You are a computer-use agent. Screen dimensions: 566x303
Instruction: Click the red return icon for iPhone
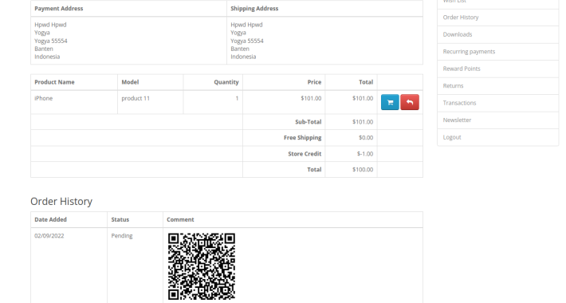[x=410, y=102]
